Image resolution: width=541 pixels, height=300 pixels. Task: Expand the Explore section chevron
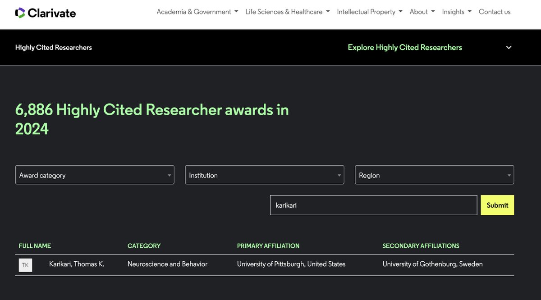pos(509,47)
